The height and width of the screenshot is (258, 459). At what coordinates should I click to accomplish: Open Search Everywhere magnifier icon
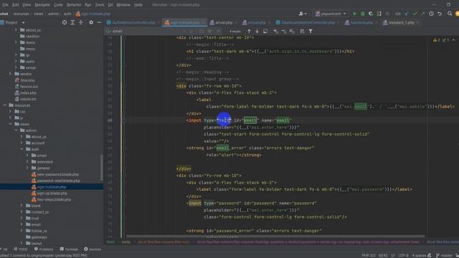pos(450,14)
